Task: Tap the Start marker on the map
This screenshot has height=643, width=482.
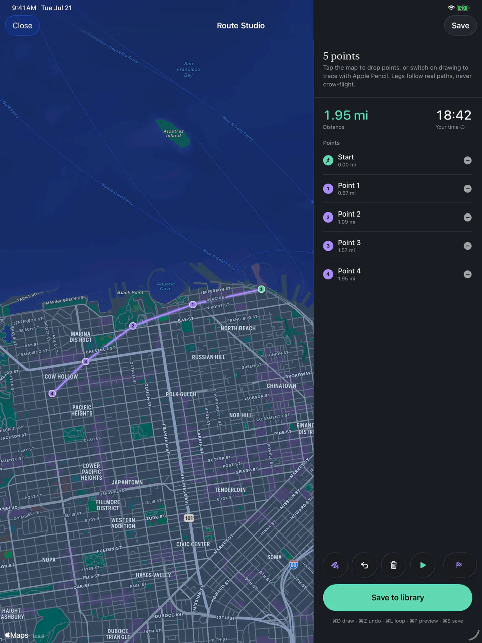Action: point(261,289)
